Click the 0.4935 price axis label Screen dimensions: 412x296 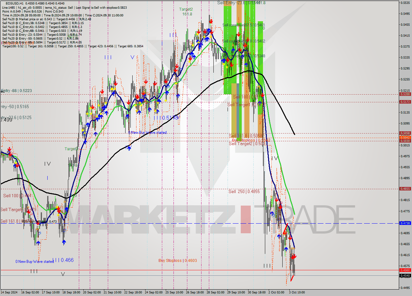pos(405,167)
